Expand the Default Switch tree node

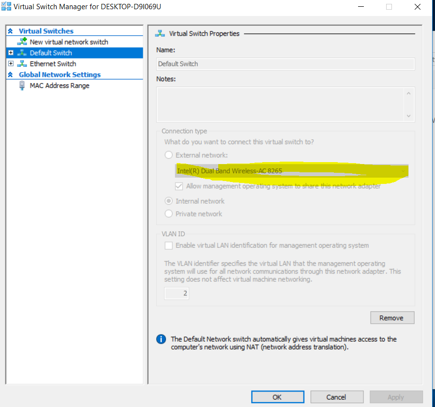pos(11,52)
